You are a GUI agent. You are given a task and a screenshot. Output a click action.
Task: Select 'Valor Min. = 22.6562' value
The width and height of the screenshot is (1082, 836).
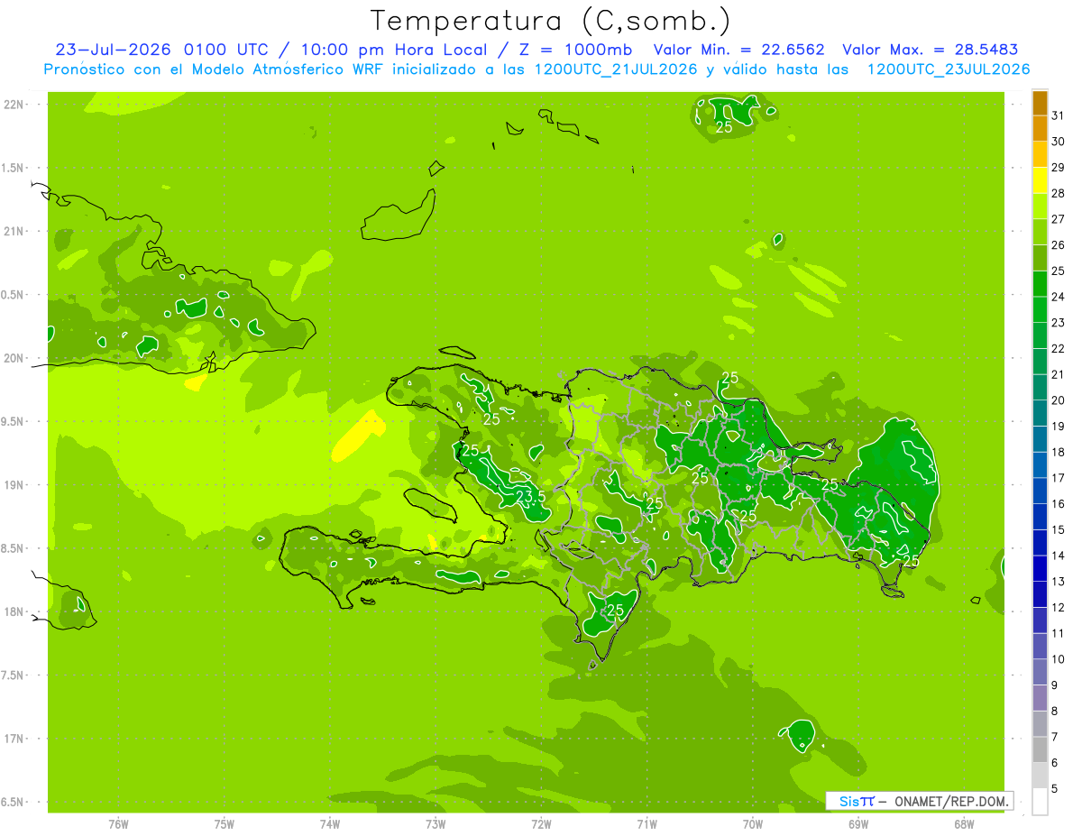tap(738, 50)
